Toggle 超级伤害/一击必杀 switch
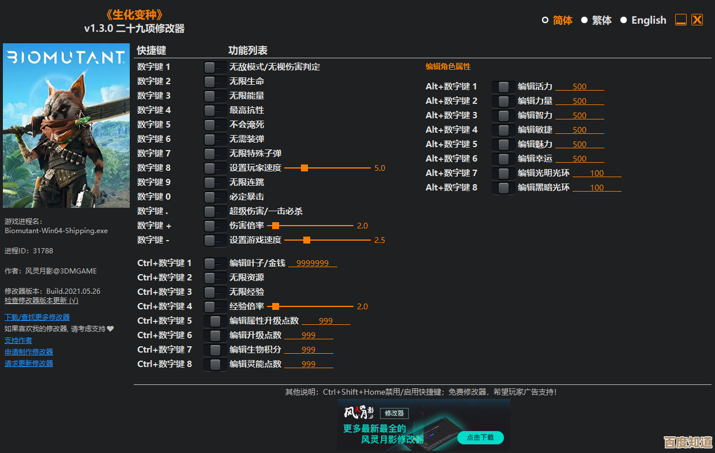Image resolution: width=715 pixels, height=453 pixels. click(x=215, y=211)
